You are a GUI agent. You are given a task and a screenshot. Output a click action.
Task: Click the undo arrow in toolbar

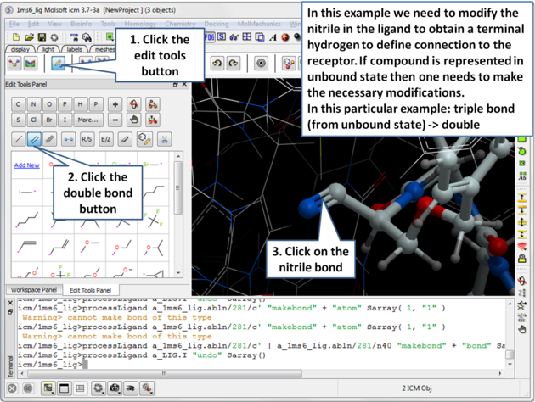coord(217,64)
